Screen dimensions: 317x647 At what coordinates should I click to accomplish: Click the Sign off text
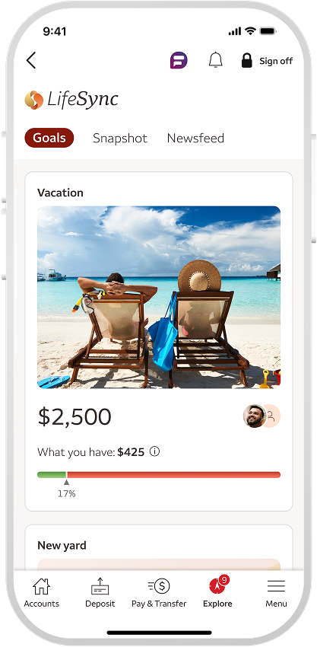(276, 61)
